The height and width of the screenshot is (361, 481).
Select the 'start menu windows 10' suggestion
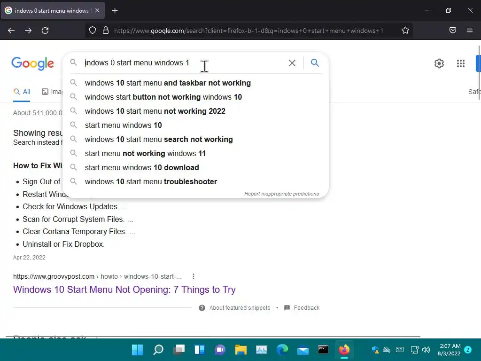coord(195,125)
